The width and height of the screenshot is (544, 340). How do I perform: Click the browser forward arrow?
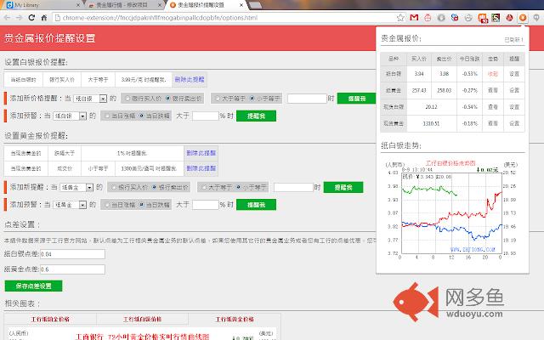(x=19, y=17)
